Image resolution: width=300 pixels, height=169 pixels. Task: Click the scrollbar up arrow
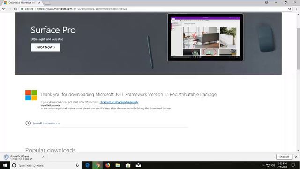(x=298, y=14)
